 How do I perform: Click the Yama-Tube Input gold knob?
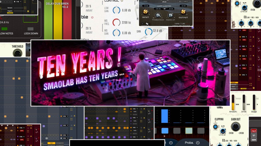click(145, 12)
